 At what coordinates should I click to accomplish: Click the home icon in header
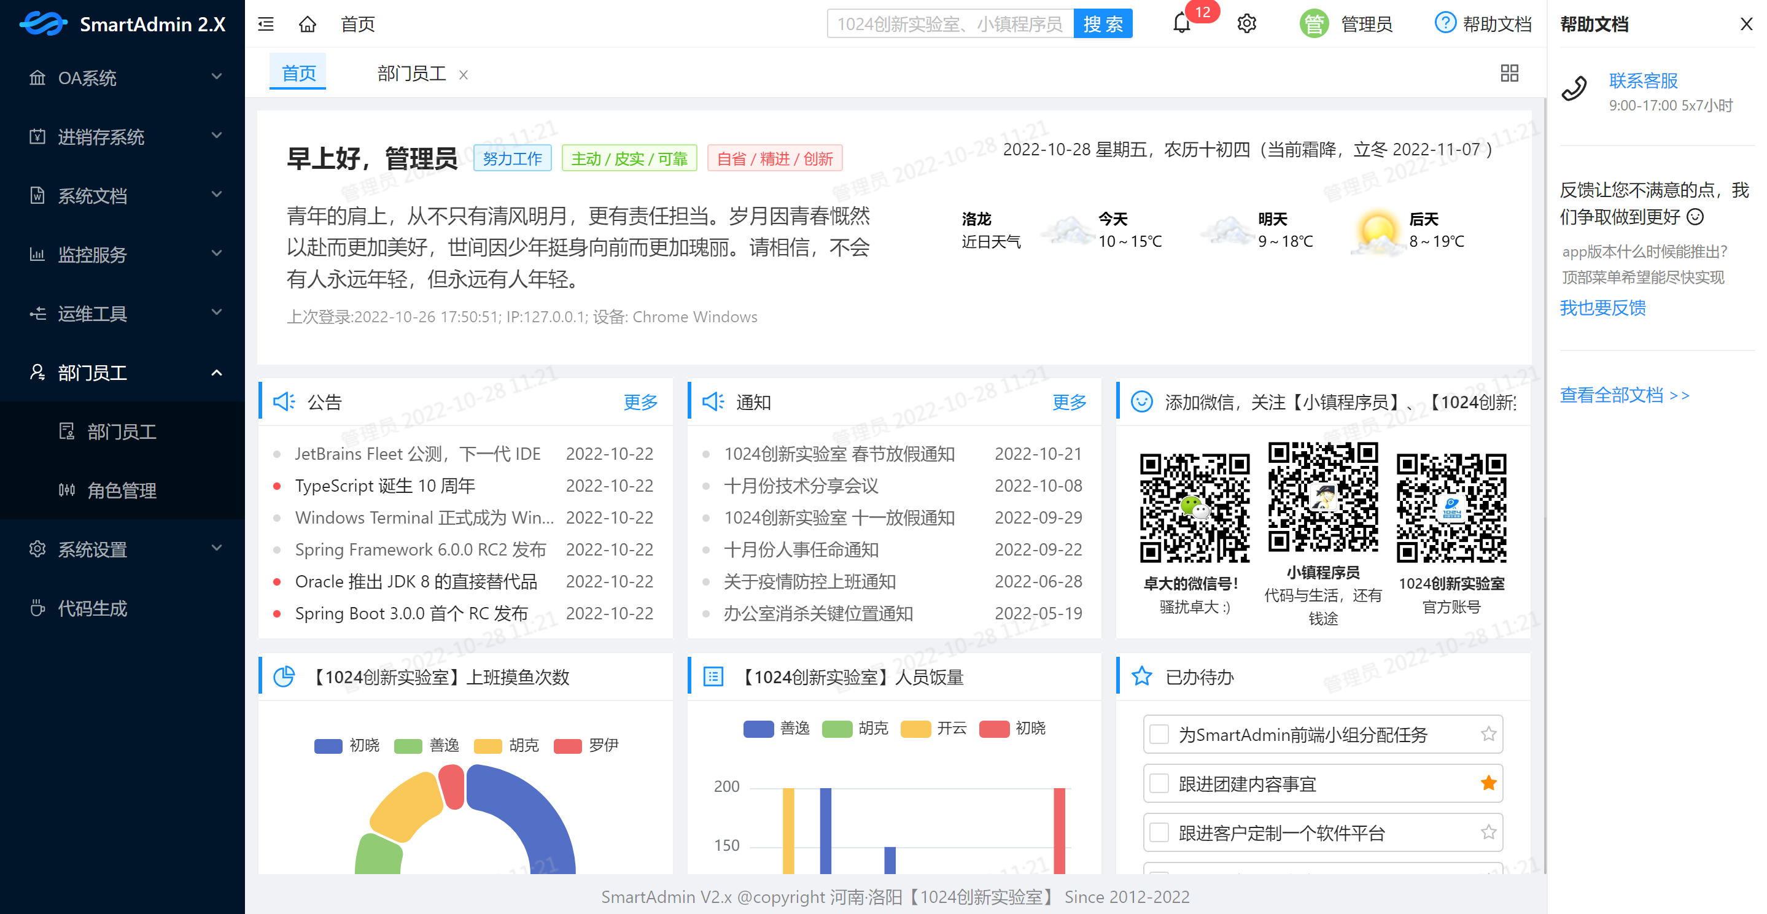[x=308, y=25]
